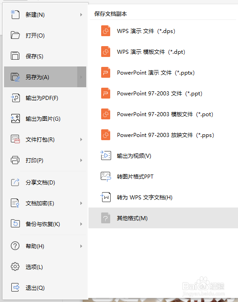Choose 输出为PDF(F) menu entry
Viewport: 238px width, 302px height.
[45, 98]
